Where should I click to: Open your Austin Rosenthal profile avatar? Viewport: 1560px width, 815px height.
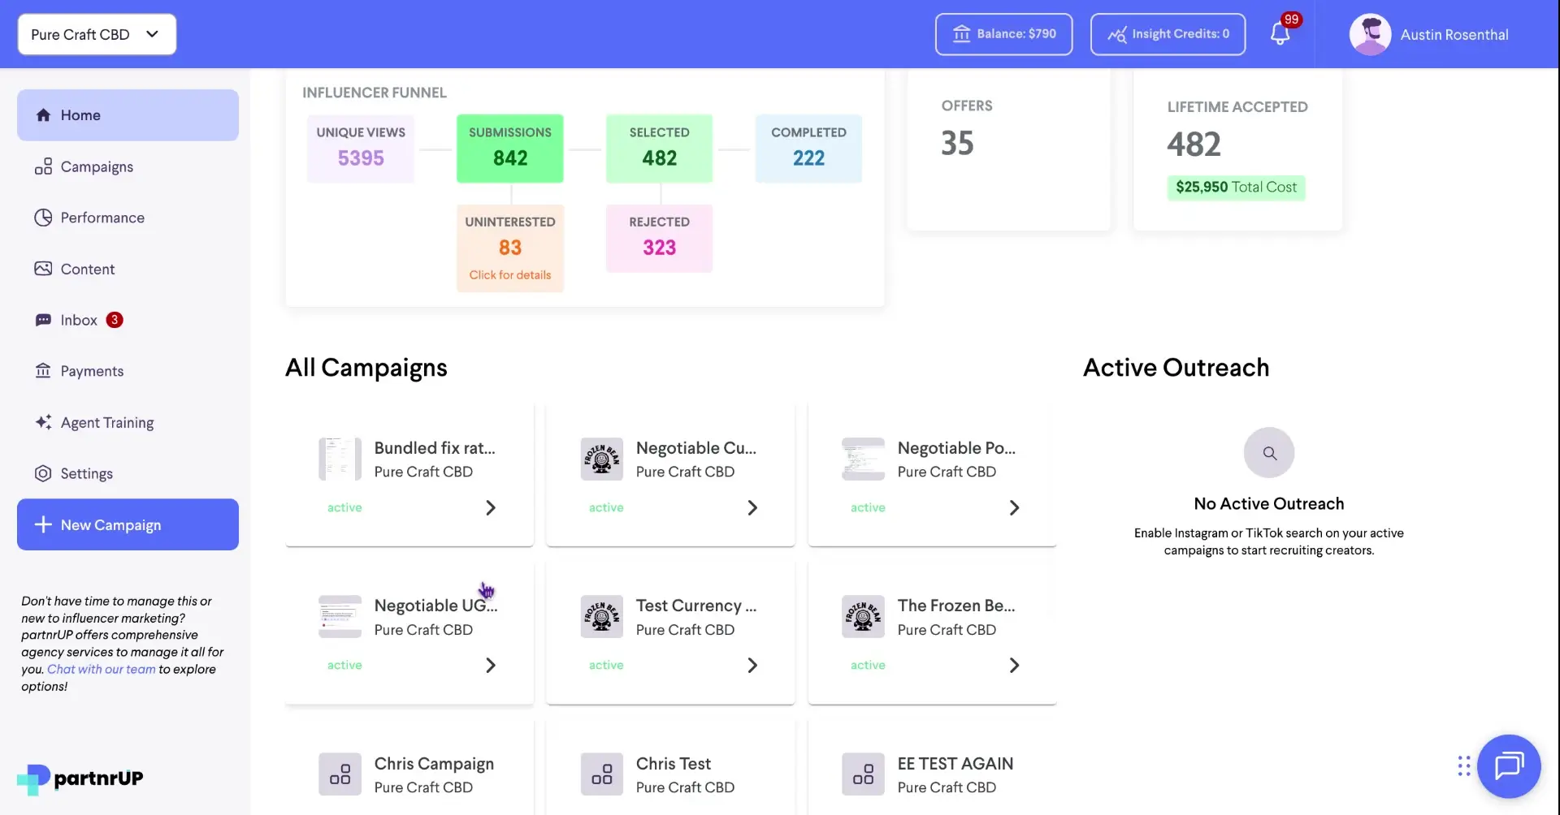pyautogui.click(x=1370, y=34)
